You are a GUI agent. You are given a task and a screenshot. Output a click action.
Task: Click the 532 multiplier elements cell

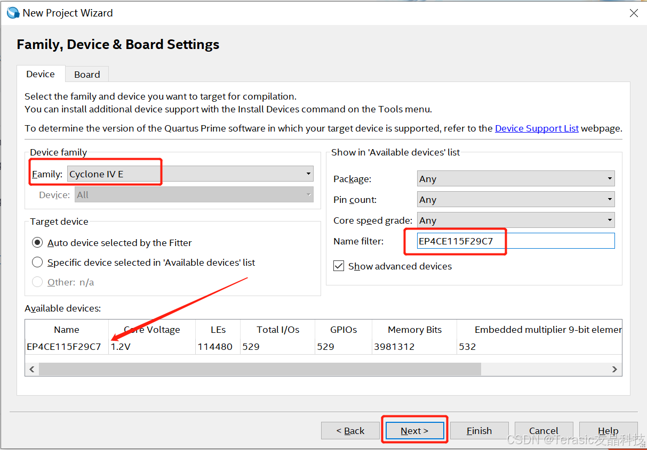[x=539, y=347]
